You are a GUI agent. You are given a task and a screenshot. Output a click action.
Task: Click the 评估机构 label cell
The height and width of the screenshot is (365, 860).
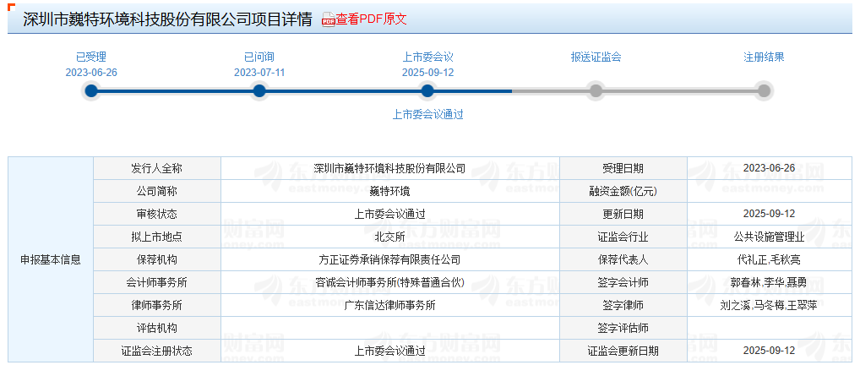click(x=157, y=328)
